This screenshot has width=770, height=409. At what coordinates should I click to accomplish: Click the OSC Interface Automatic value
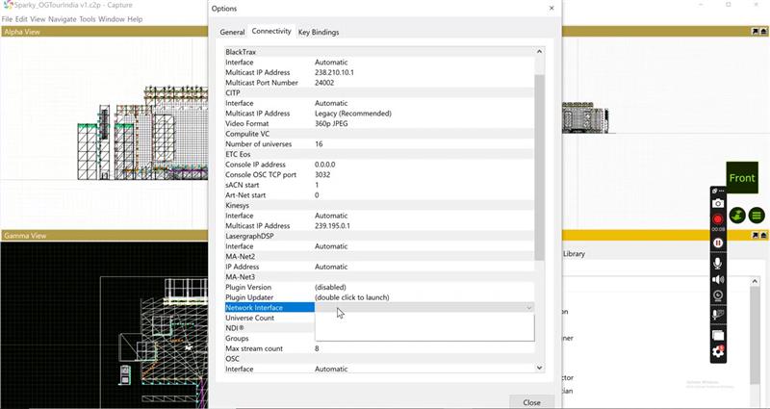[x=331, y=369]
